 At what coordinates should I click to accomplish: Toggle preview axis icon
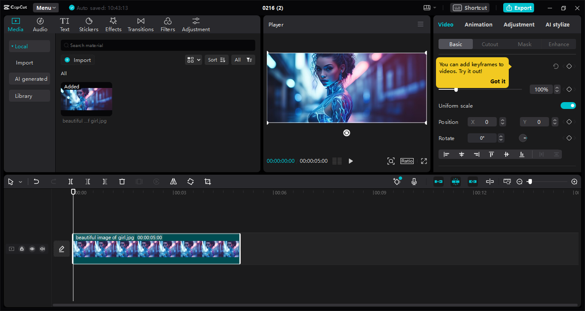tap(490, 181)
